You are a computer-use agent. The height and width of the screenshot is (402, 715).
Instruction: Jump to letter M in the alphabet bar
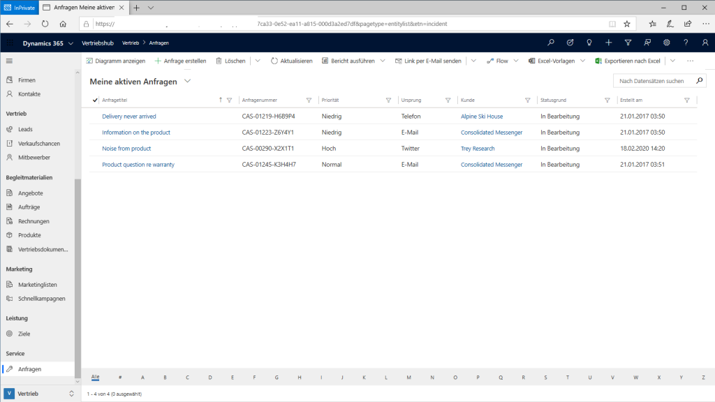408,377
